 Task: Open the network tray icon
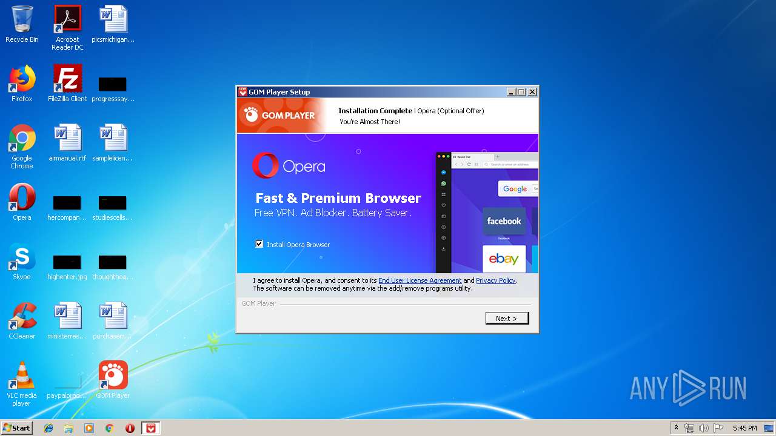tap(689, 428)
